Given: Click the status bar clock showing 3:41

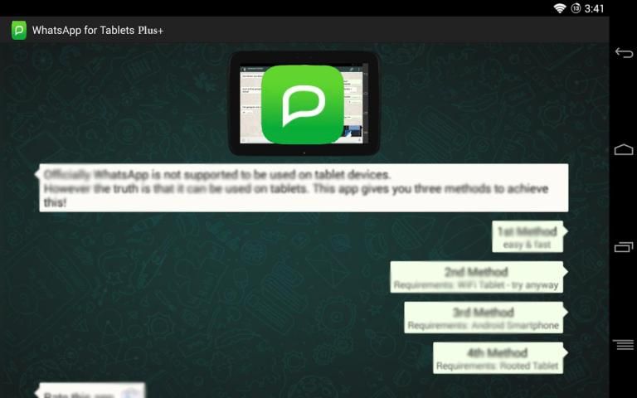Looking at the screenshot, I should click(x=595, y=8).
